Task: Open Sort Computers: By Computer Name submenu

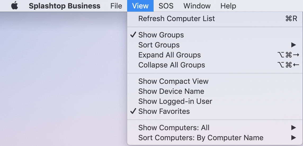Action: point(215,138)
